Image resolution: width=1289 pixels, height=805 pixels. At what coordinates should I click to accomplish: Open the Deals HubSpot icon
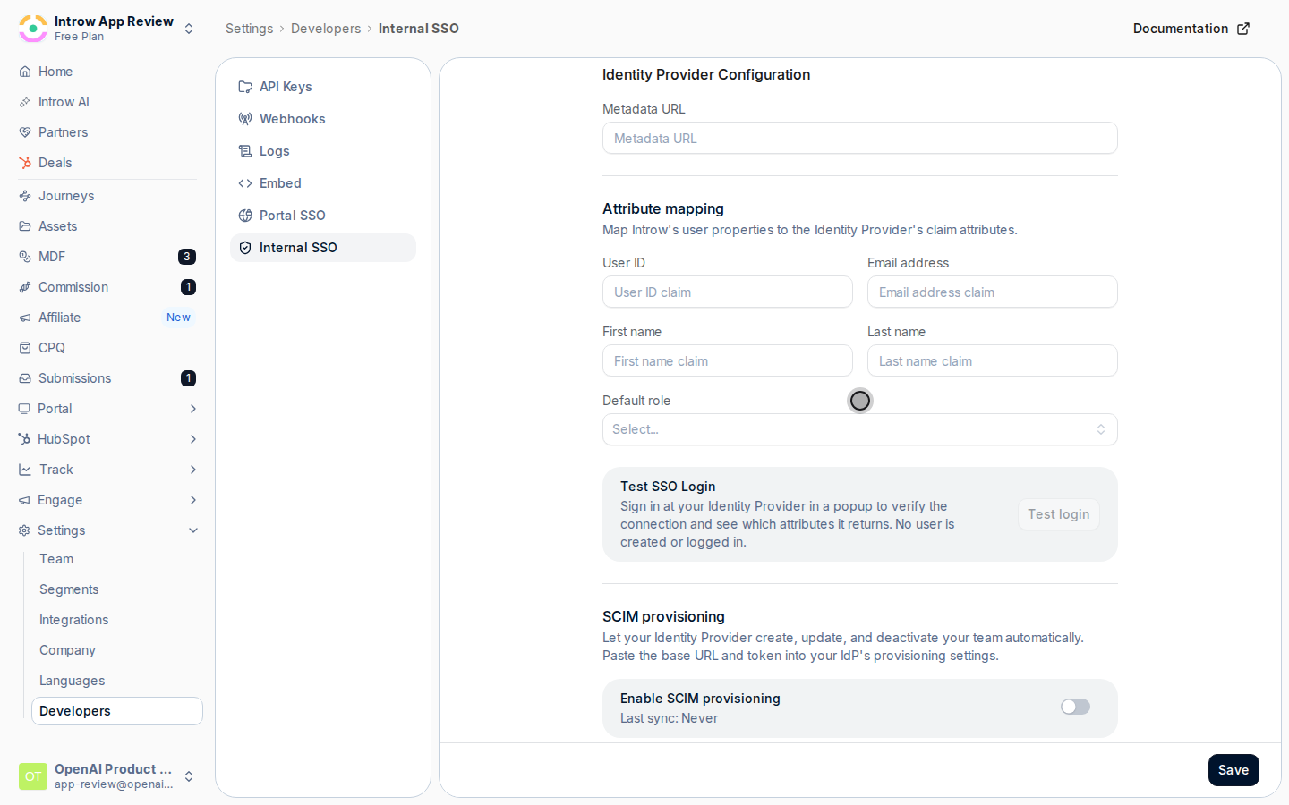point(25,163)
